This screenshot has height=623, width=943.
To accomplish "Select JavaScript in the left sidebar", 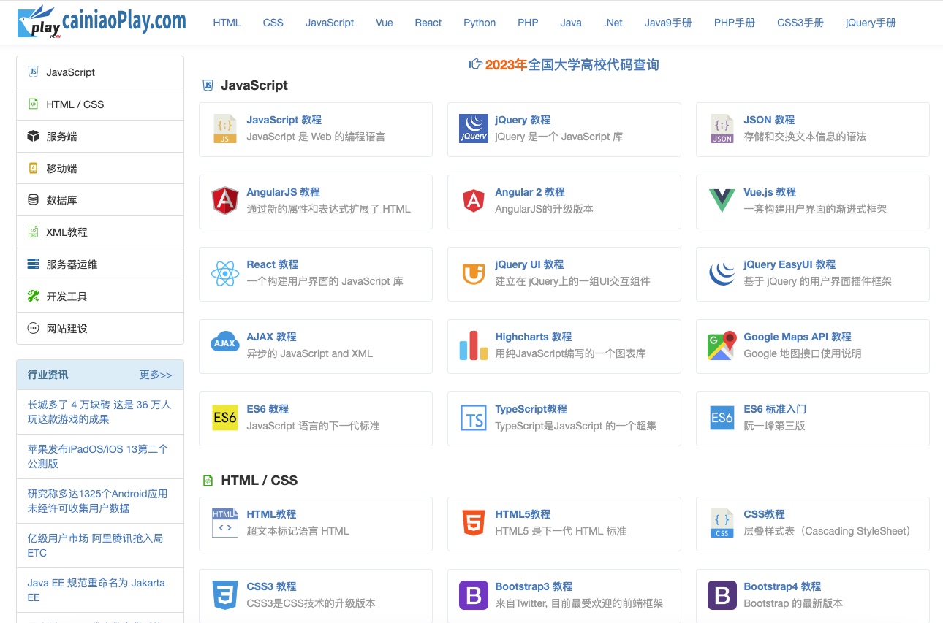I will pyautogui.click(x=100, y=72).
